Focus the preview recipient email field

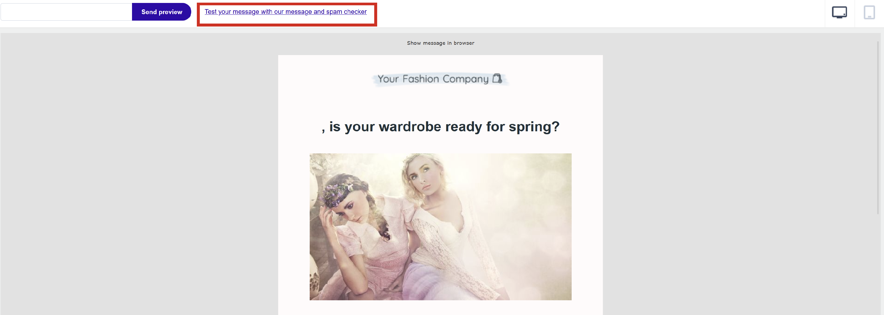67,12
